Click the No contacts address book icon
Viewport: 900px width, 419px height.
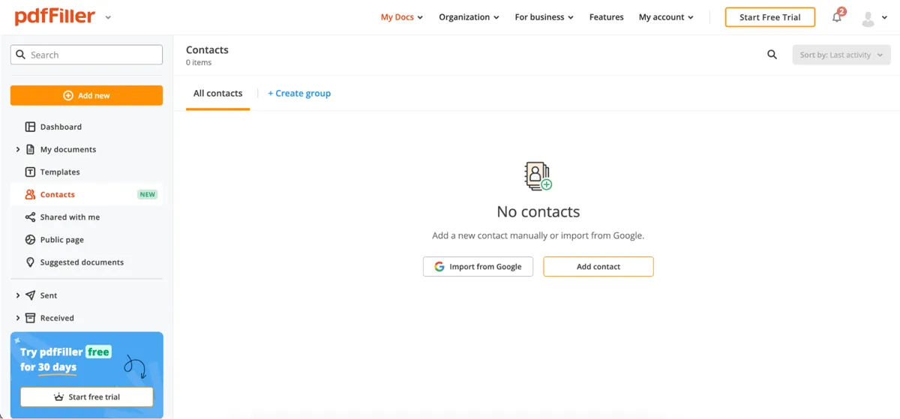point(538,176)
